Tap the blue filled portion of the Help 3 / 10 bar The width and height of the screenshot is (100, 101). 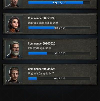[38, 53]
